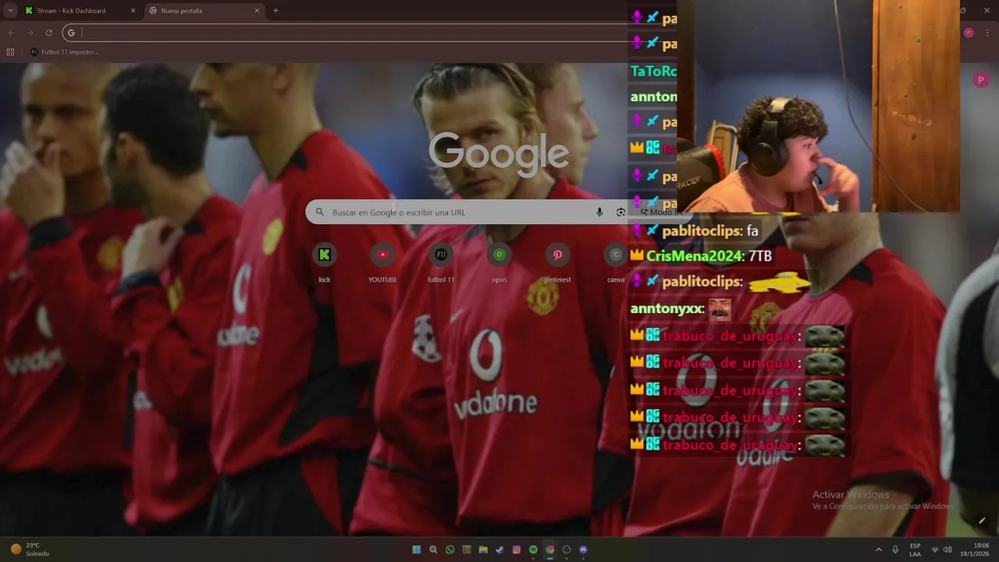The image size is (999, 562).
Task: Go forward with the browser forward arrow
Action: (30, 33)
